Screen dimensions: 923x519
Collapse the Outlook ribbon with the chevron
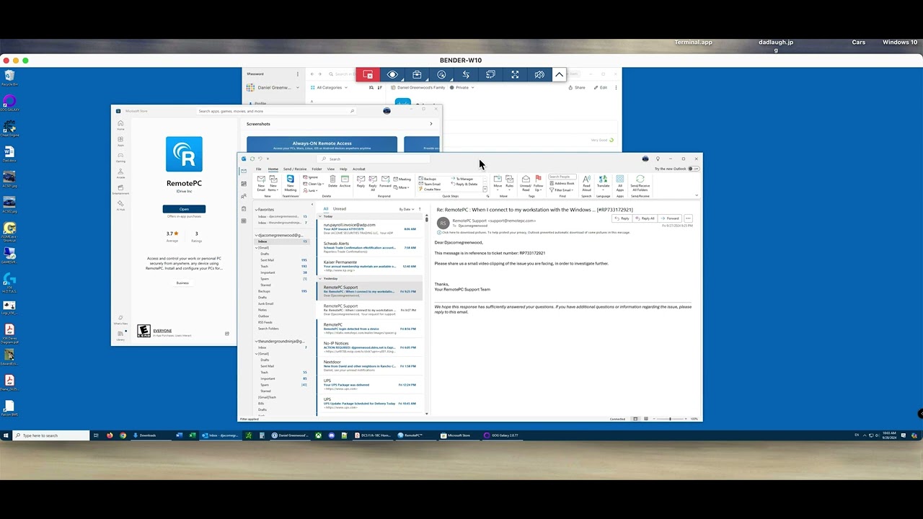(696, 195)
